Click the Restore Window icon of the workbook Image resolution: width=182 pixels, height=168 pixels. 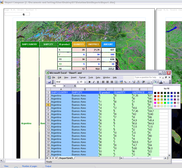166,77
